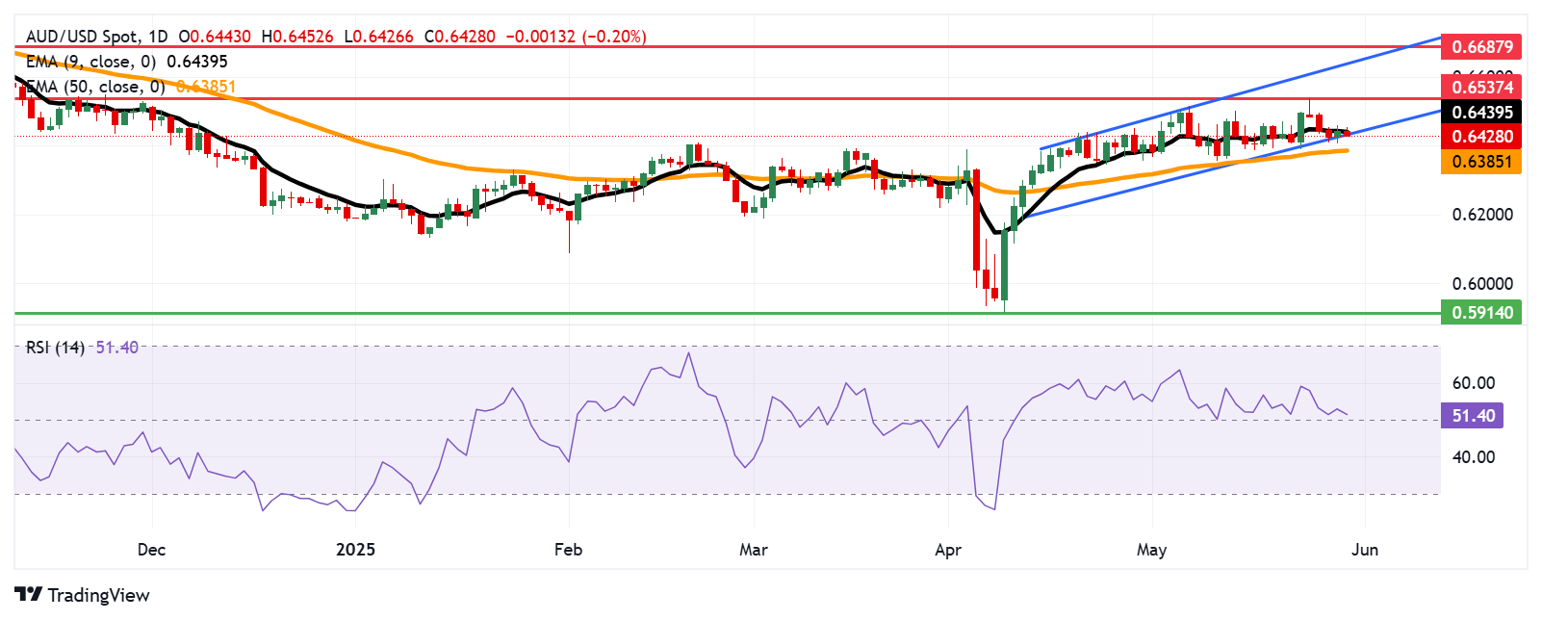The image size is (1542, 620).
Task: Click the green 0.59140 support price label
Action: point(1481,312)
